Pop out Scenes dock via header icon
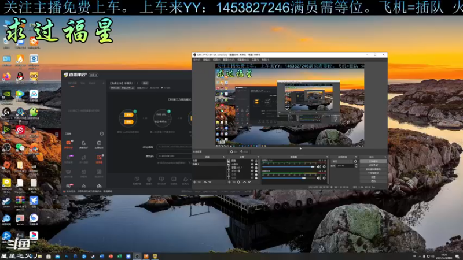 click(223, 157)
